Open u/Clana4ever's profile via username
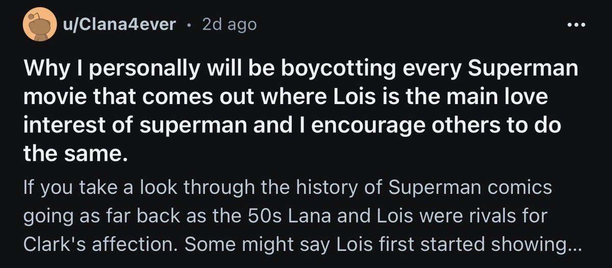Image resolution: width=612 pixels, height=268 pixels. click(119, 25)
